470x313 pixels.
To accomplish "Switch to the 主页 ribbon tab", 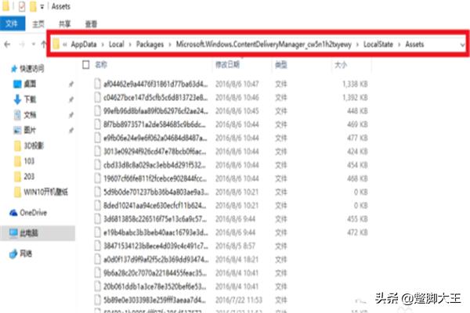I will click(x=38, y=24).
